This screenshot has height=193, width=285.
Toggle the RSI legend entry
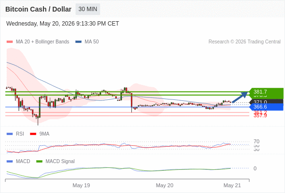15,134
